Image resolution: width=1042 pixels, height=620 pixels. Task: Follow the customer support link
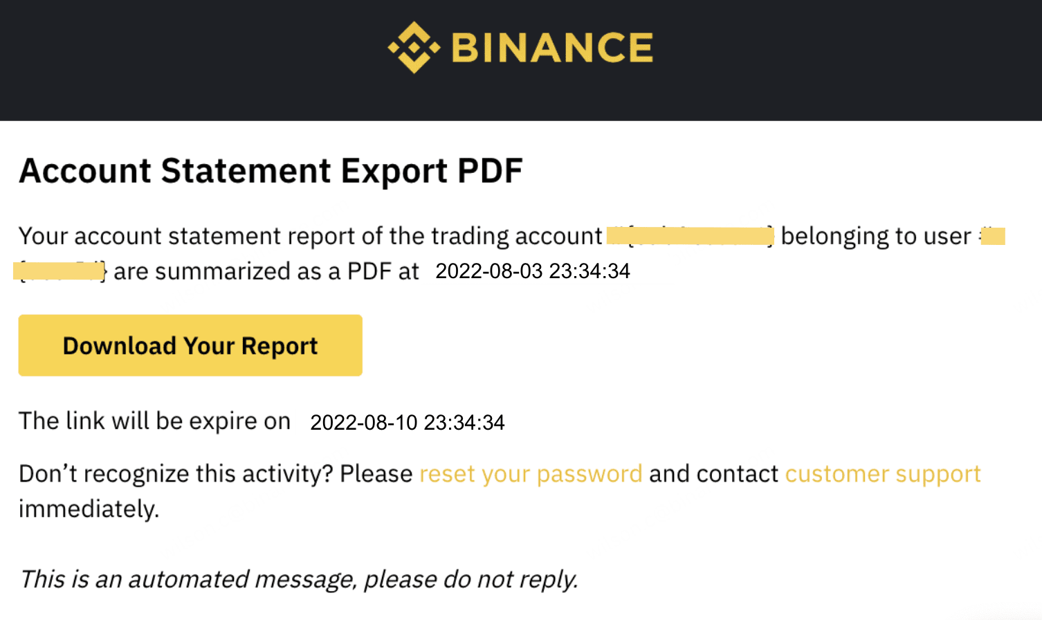point(883,474)
